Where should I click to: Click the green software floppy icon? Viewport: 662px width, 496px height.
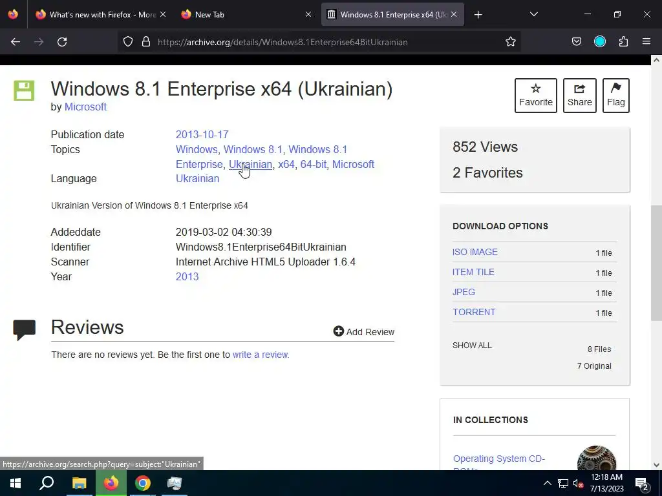(x=24, y=90)
